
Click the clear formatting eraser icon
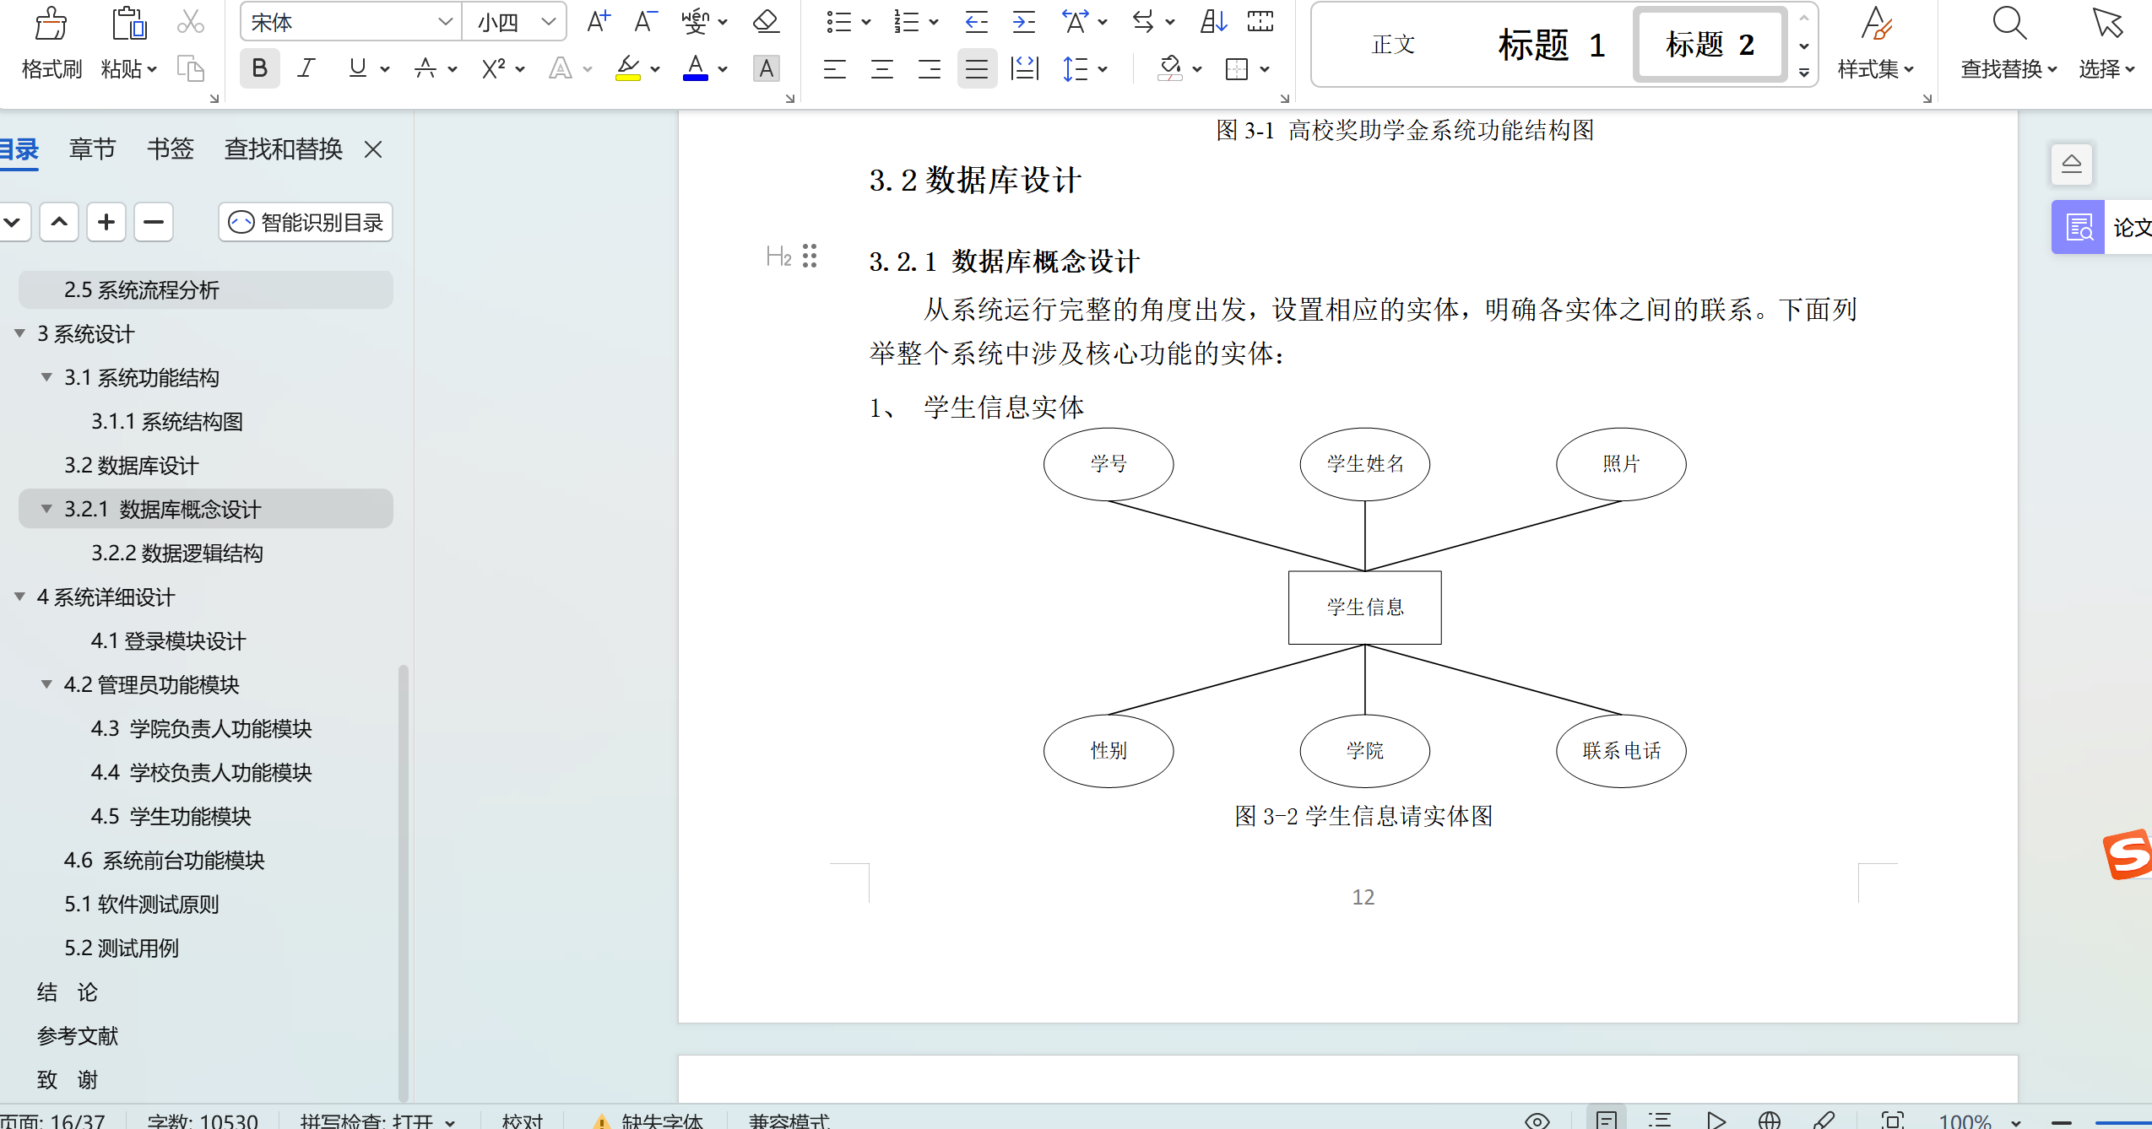(x=766, y=21)
